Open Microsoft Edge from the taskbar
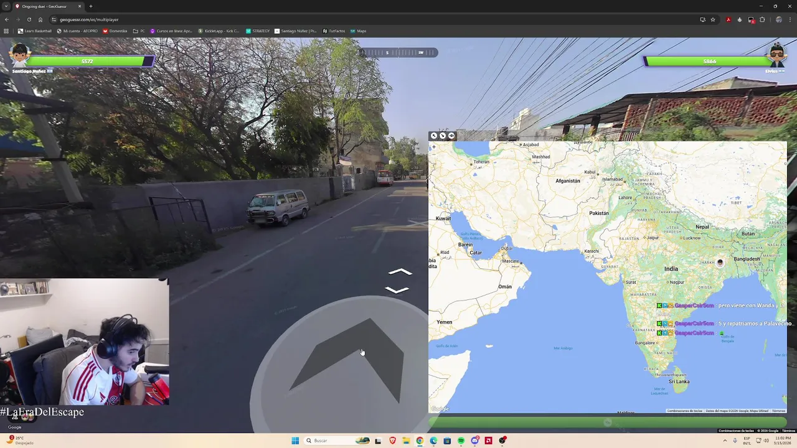Screen dimensions: 797x448 [x=433, y=441]
